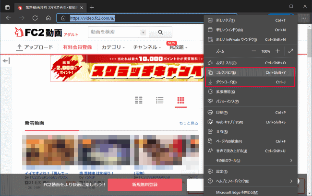Decrease zoom with the minus button
This screenshot has height=196, width=312.
[254, 51]
